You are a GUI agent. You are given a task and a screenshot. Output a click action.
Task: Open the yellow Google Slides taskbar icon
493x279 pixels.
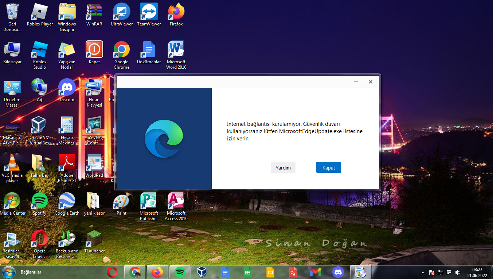tap(270, 272)
